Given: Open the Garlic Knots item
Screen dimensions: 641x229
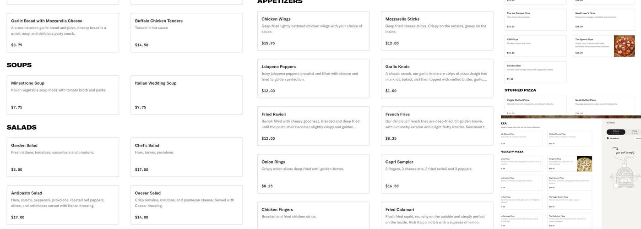Looking at the screenshot, I should click(437, 78).
